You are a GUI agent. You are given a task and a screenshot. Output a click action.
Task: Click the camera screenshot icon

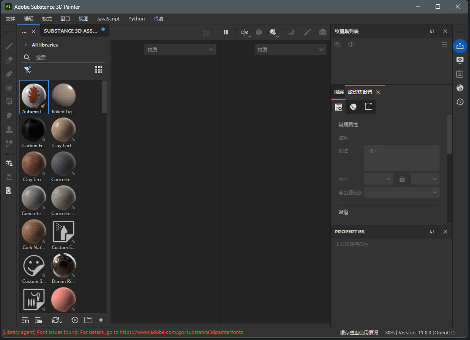(x=323, y=32)
